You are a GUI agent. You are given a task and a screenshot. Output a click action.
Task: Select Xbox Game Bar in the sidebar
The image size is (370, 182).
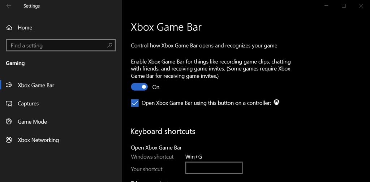(36, 85)
